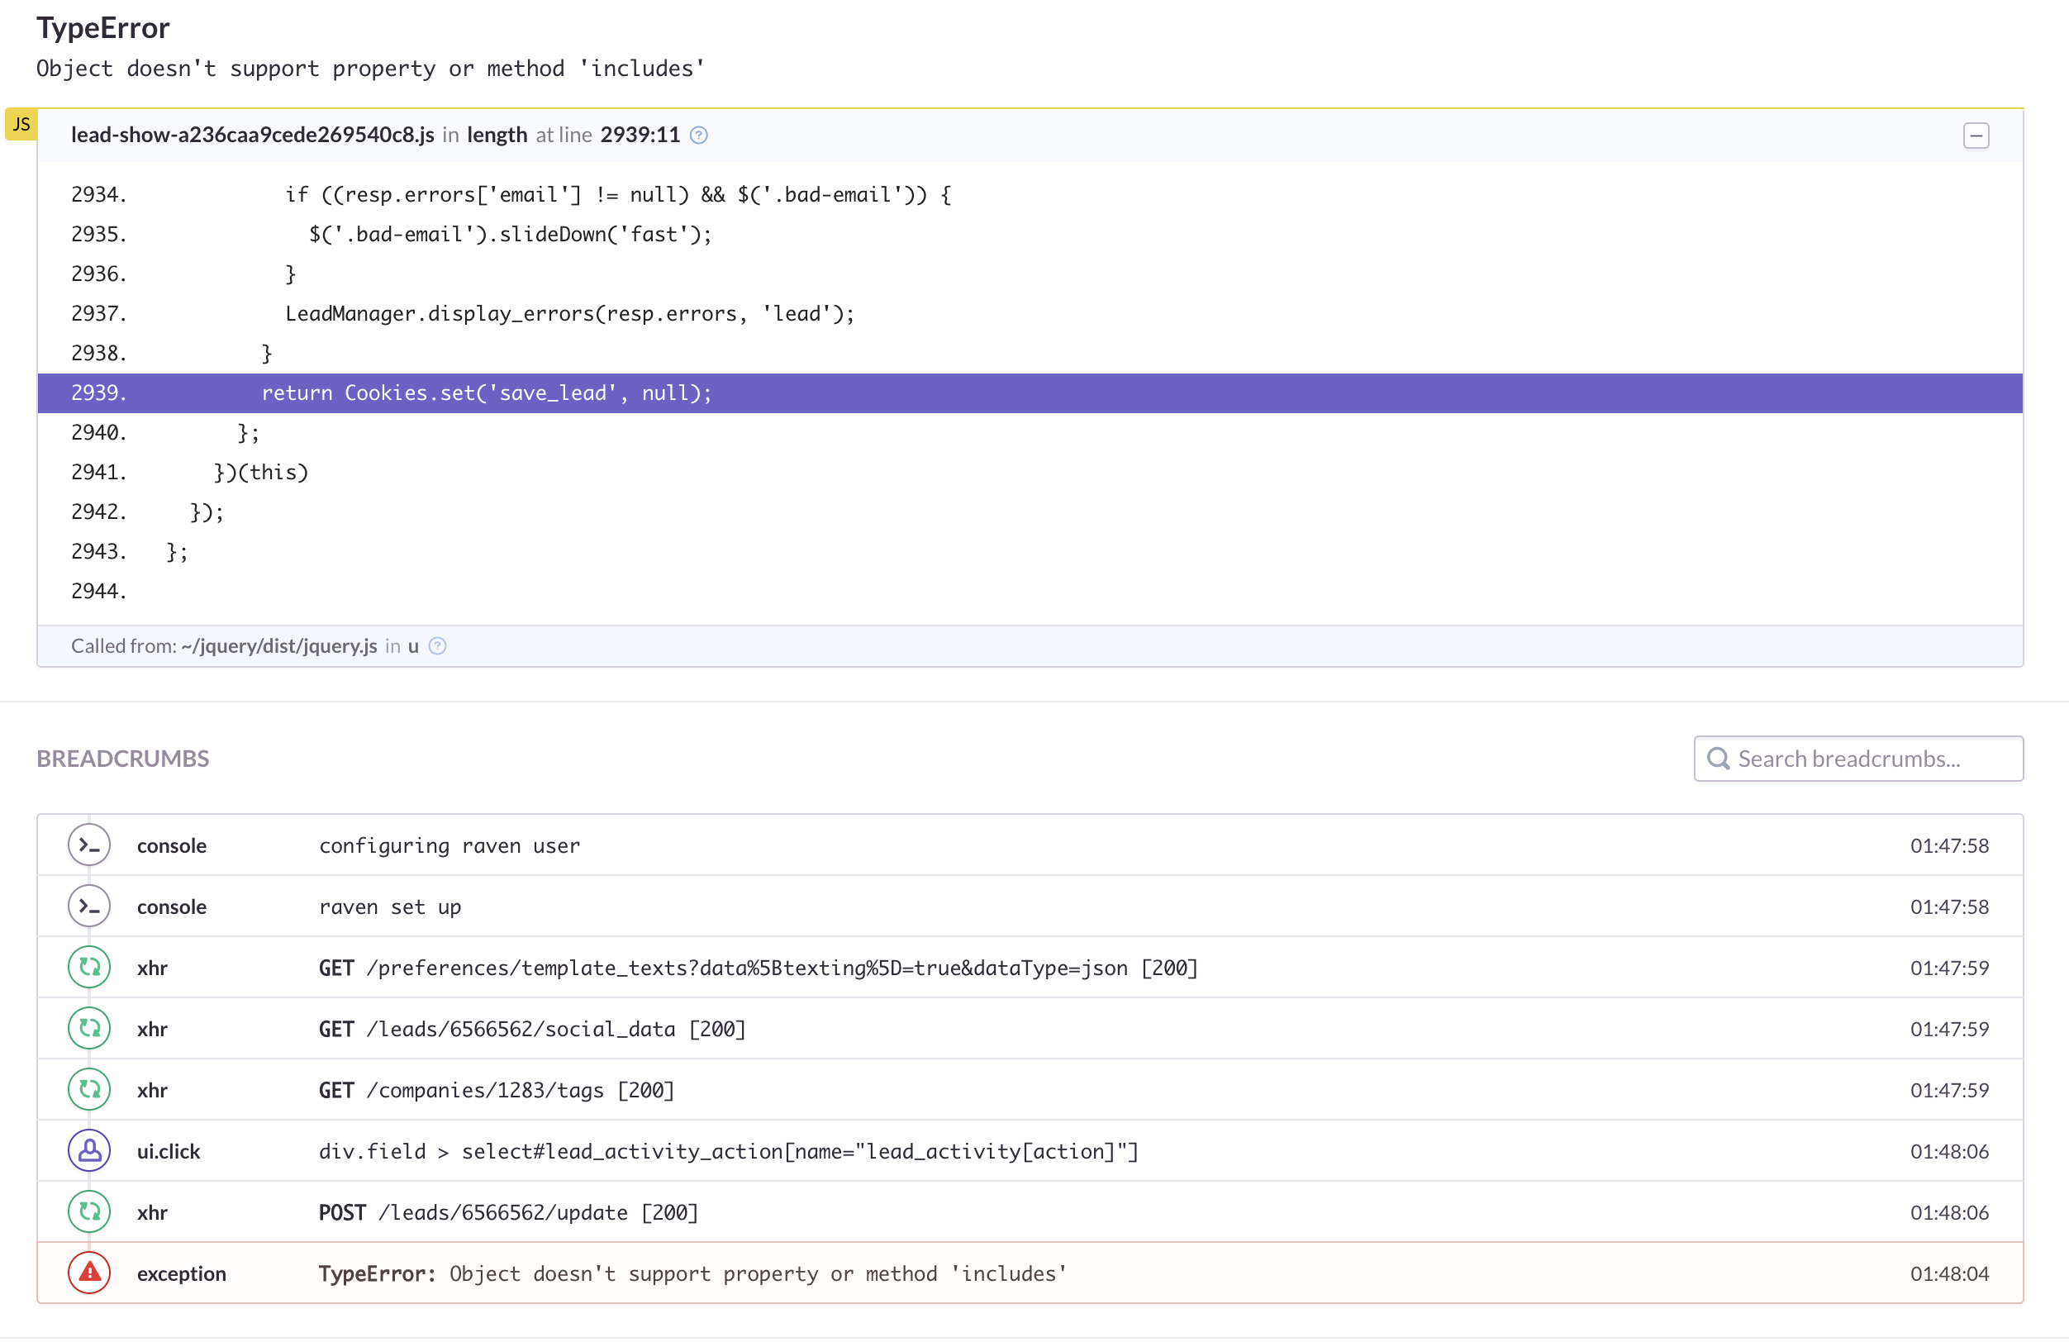
Task: Click xhr icon for template_texts request
Action: [x=89, y=968]
